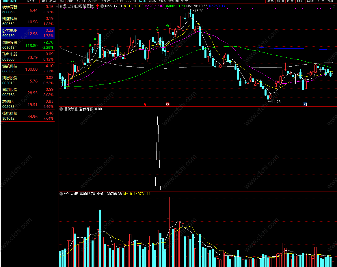This screenshot has width=337, height=267.
Task: Select 凯恩股份 002012 in the stock list
Action: (28, 80)
